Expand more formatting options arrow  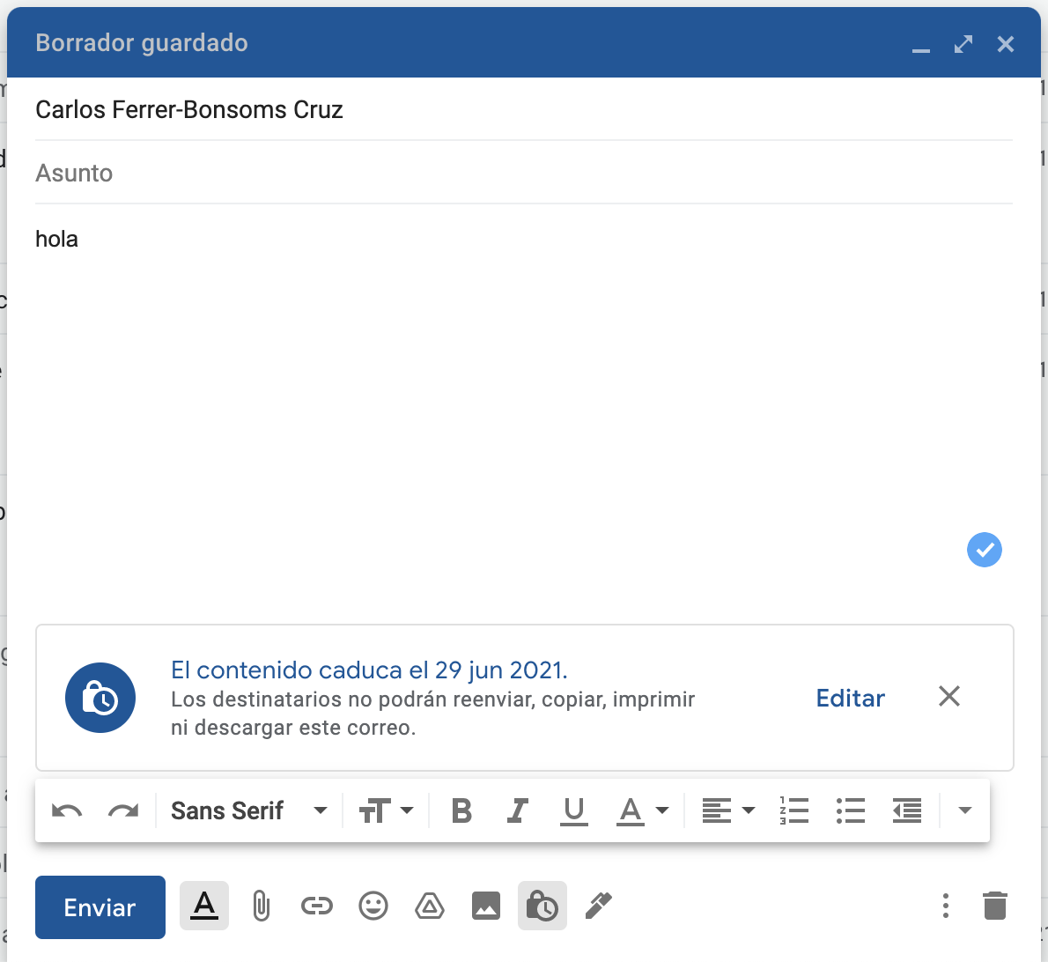(965, 810)
